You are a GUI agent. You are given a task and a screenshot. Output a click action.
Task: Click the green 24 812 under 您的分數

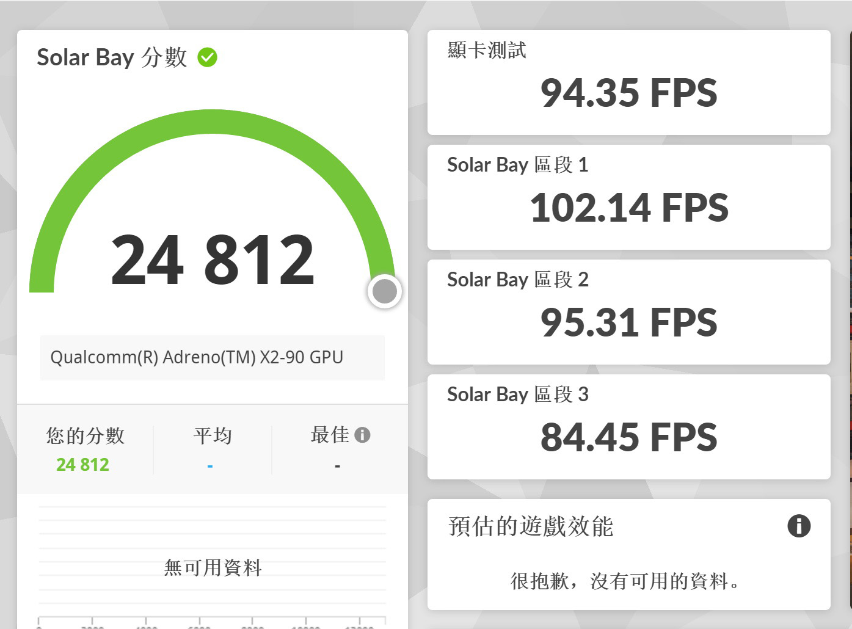[82, 465]
